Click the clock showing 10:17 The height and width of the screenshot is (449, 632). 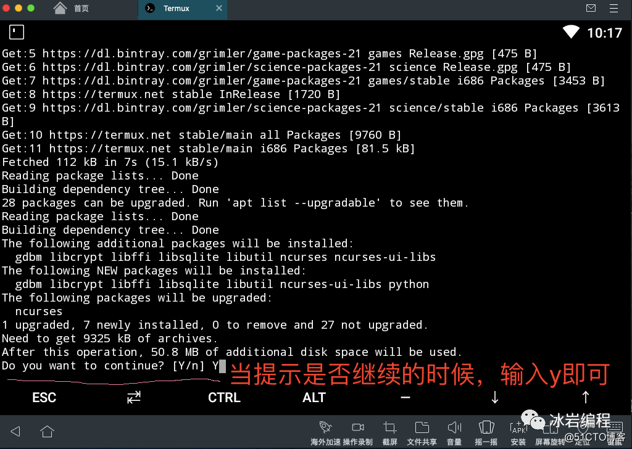[x=604, y=33]
